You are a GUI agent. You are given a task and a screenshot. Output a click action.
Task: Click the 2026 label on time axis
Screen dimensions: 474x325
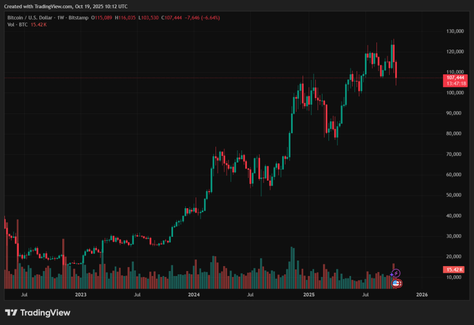click(422, 295)
